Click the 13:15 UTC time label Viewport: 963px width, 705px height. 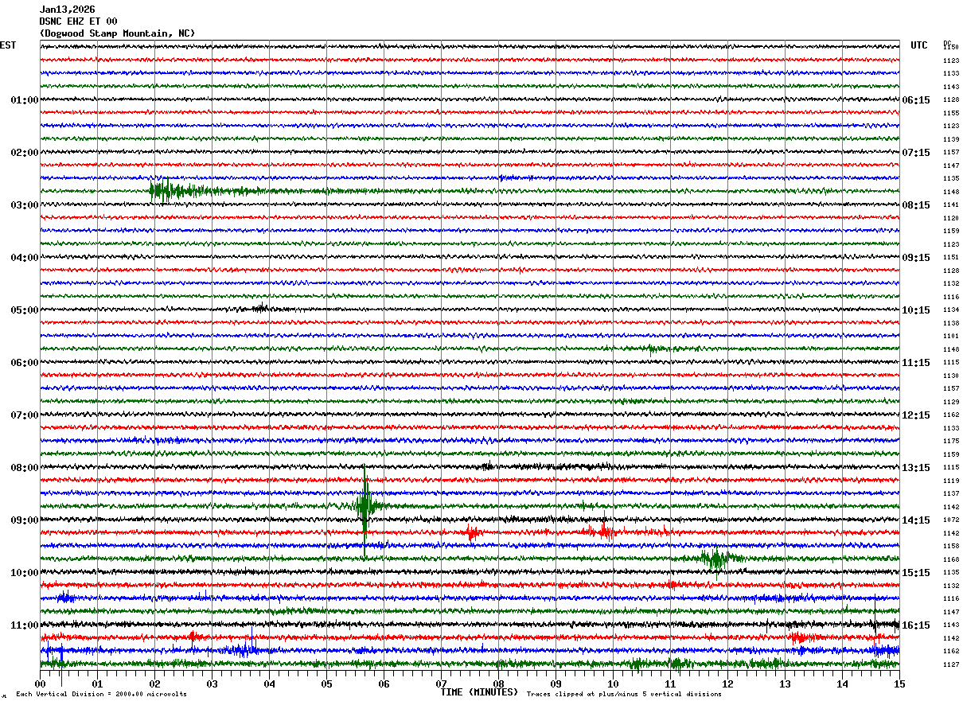point(916,468)
